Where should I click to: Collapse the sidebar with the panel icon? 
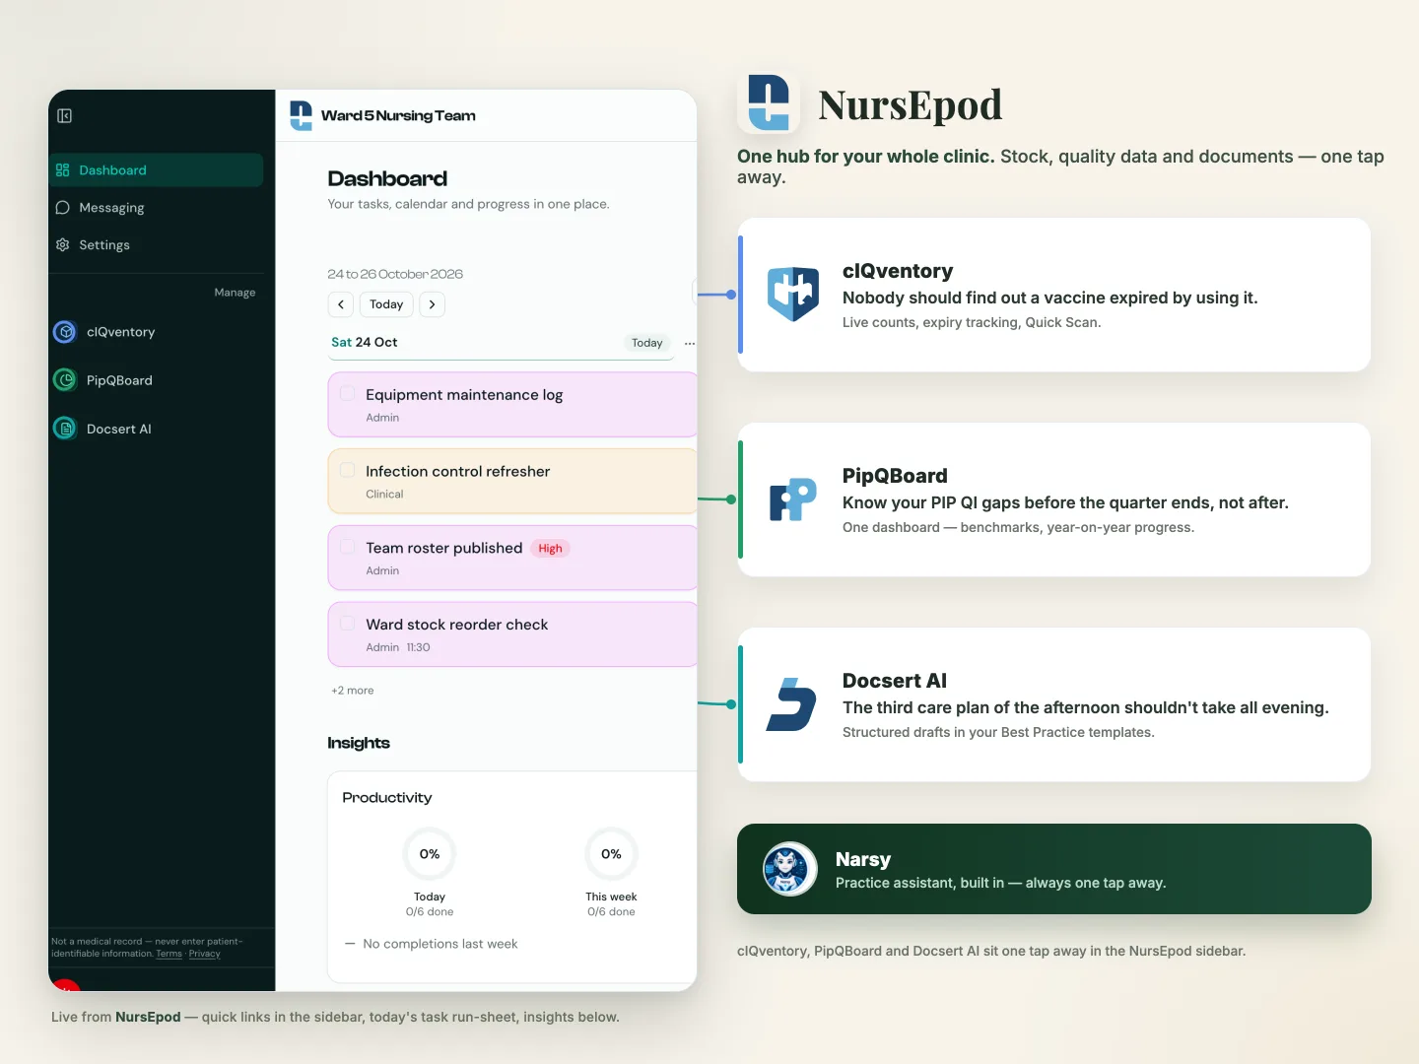tap(65, 116)
